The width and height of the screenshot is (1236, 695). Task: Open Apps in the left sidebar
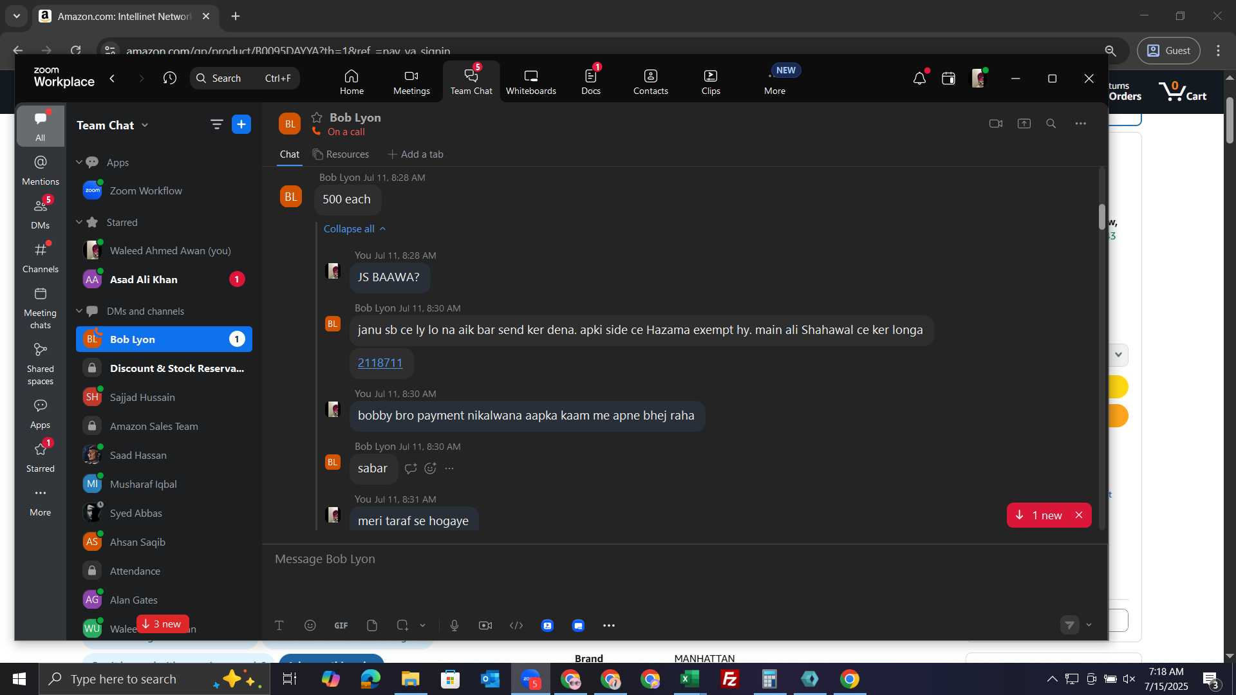click(x=40, y=414)
